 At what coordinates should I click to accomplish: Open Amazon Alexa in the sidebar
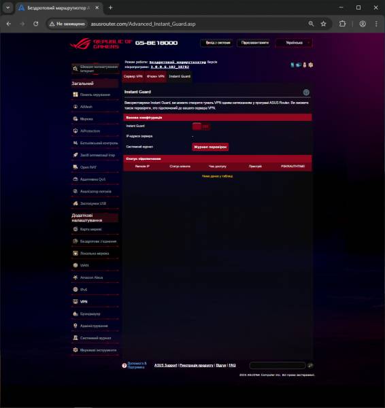click(x=95, y=277)
